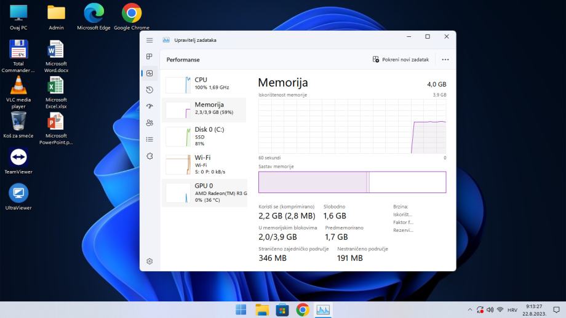Select Wi-Fi performance item
This screenshot has height=318, width=566.
click(x=204, y=164)
